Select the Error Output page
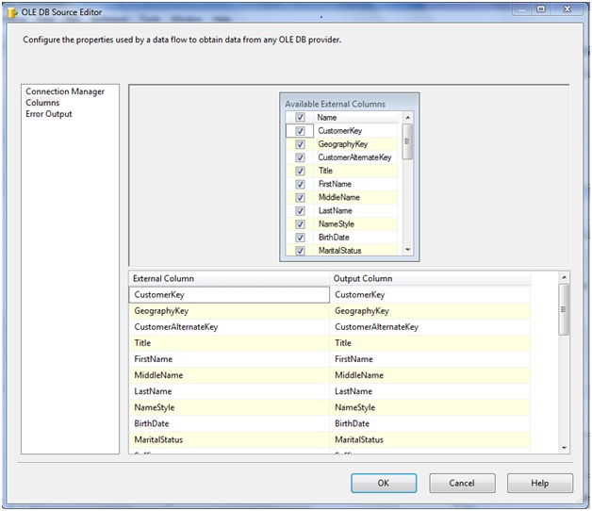The image size is (592, 511). pyautogui.click(x=49, y=114)
